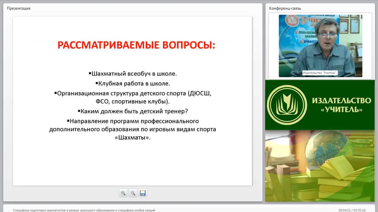Click the Издательство «Учитель» green banner

pyautogui.click(x=320, y=105)
